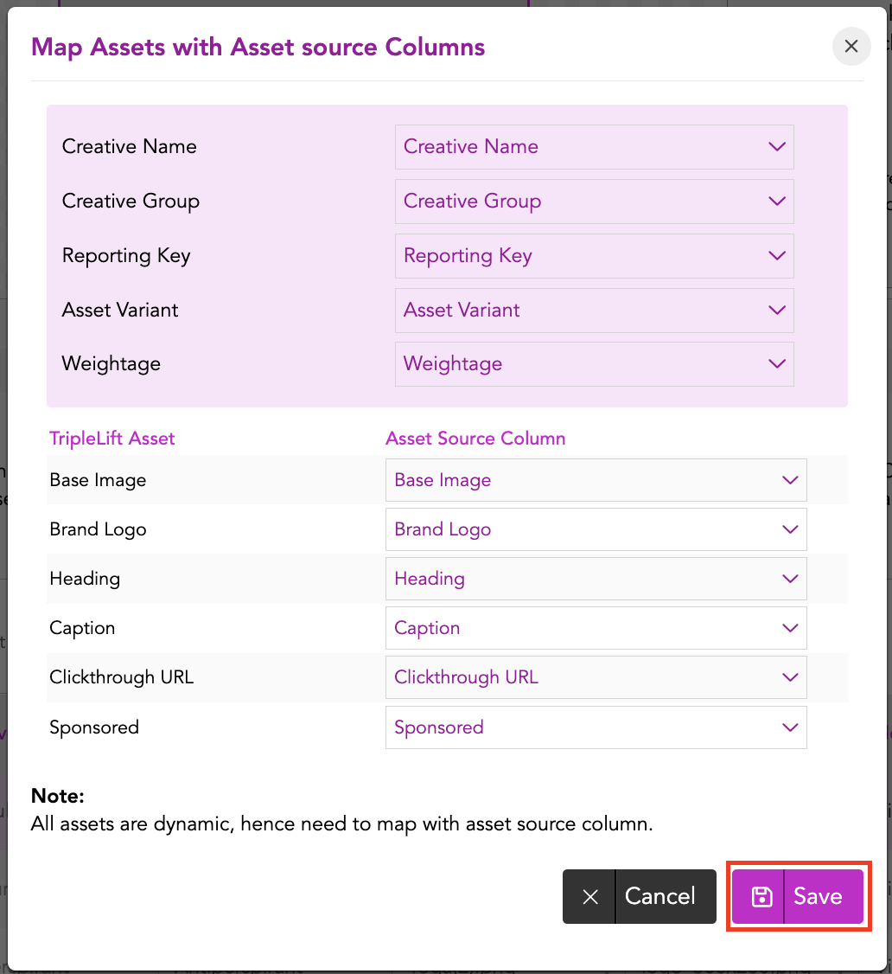The width and height of the screenshot is (892, 974).
Task: Expand the Creative Group dropdown
Action: point(594,202)
